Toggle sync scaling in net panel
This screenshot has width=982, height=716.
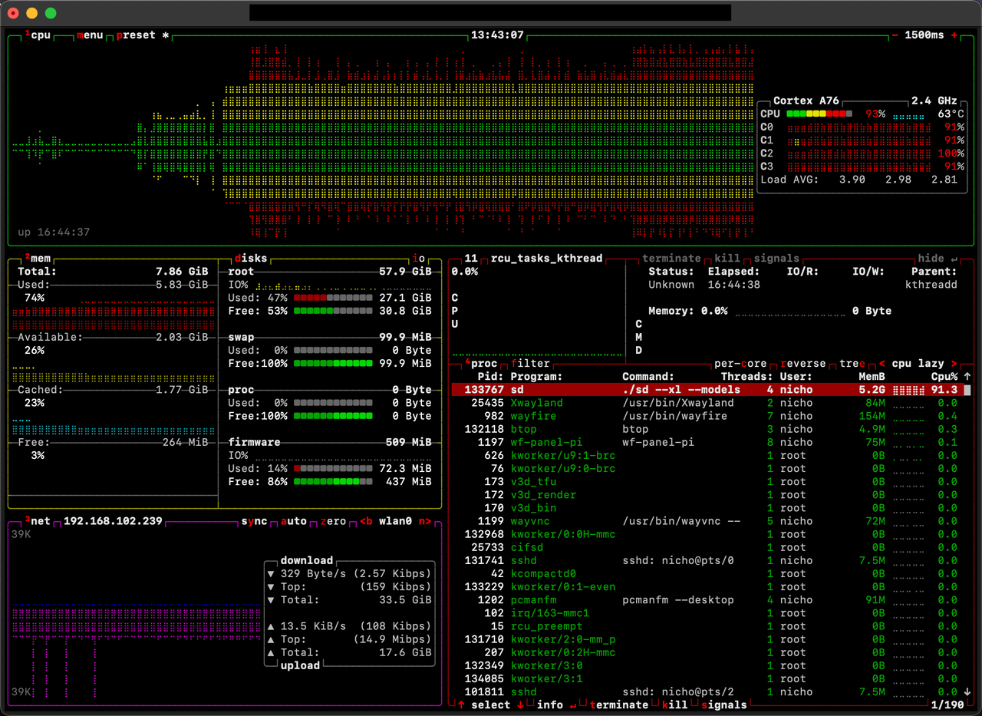(254, 521)
